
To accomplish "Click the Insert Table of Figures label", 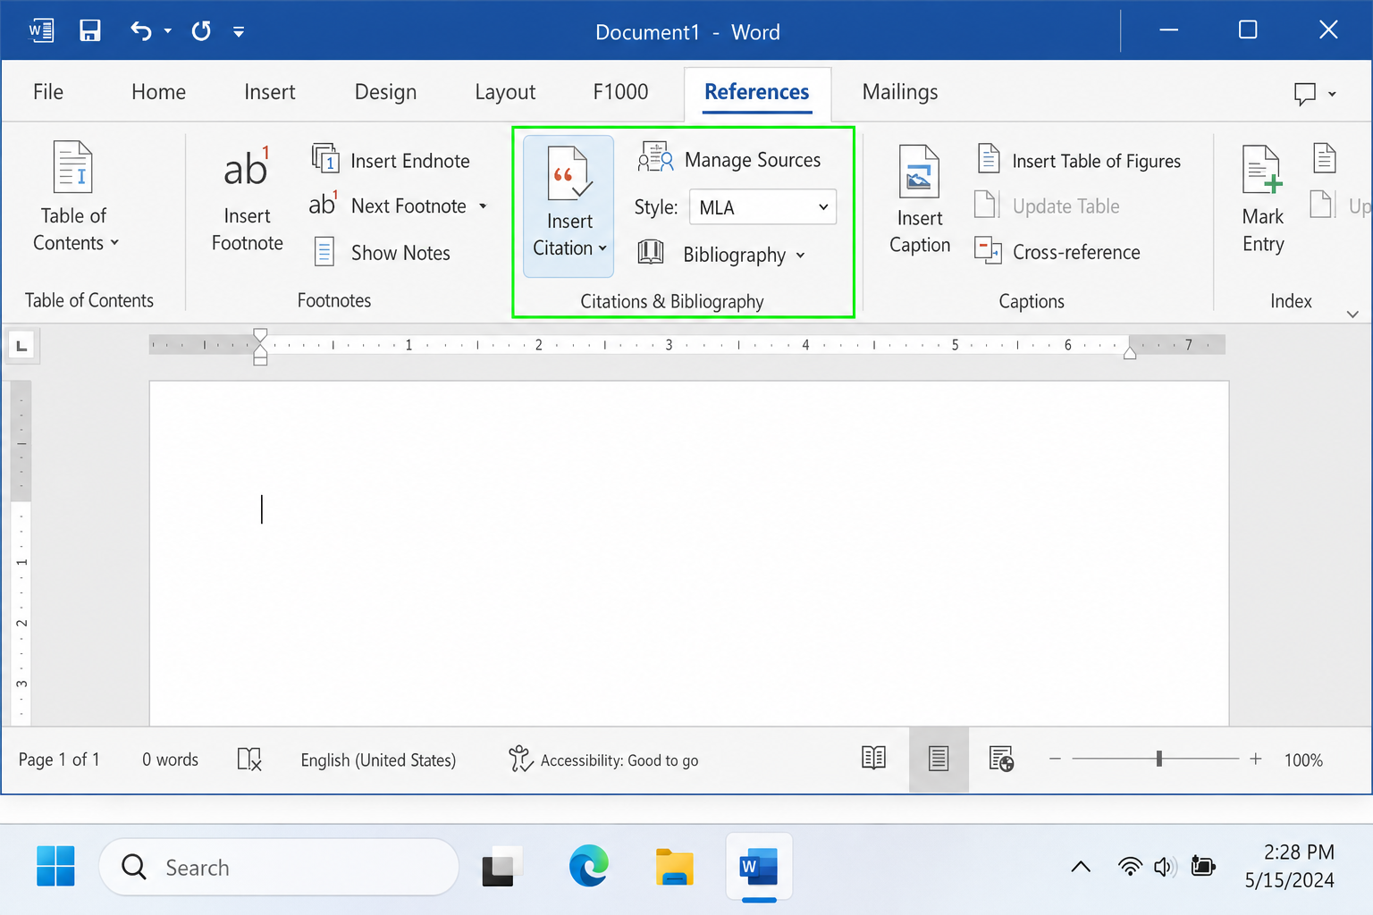I will (1096, 161).
